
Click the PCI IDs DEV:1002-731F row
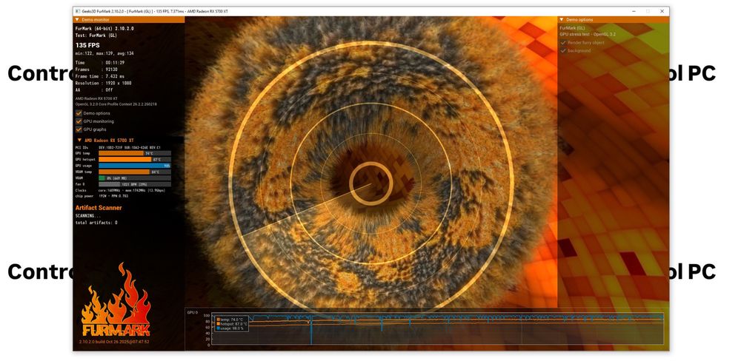[x=118, y=148]
